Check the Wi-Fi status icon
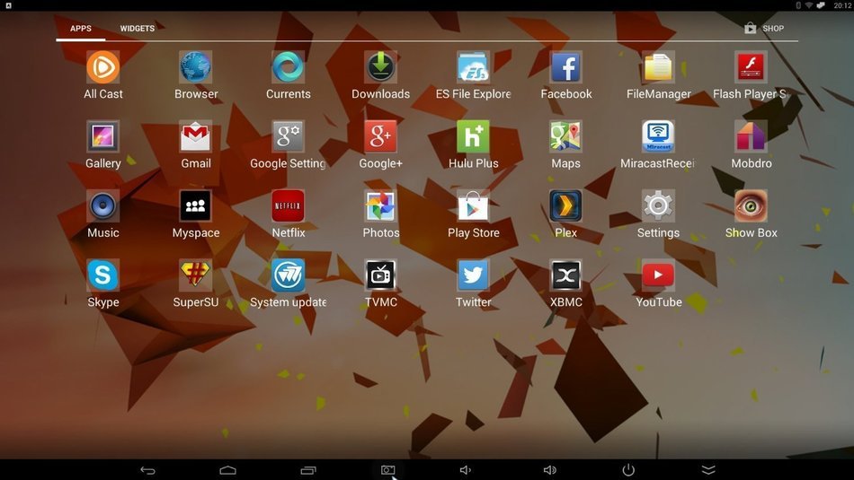The width and height of the screenshot is (854, 480). click(809, 5)
